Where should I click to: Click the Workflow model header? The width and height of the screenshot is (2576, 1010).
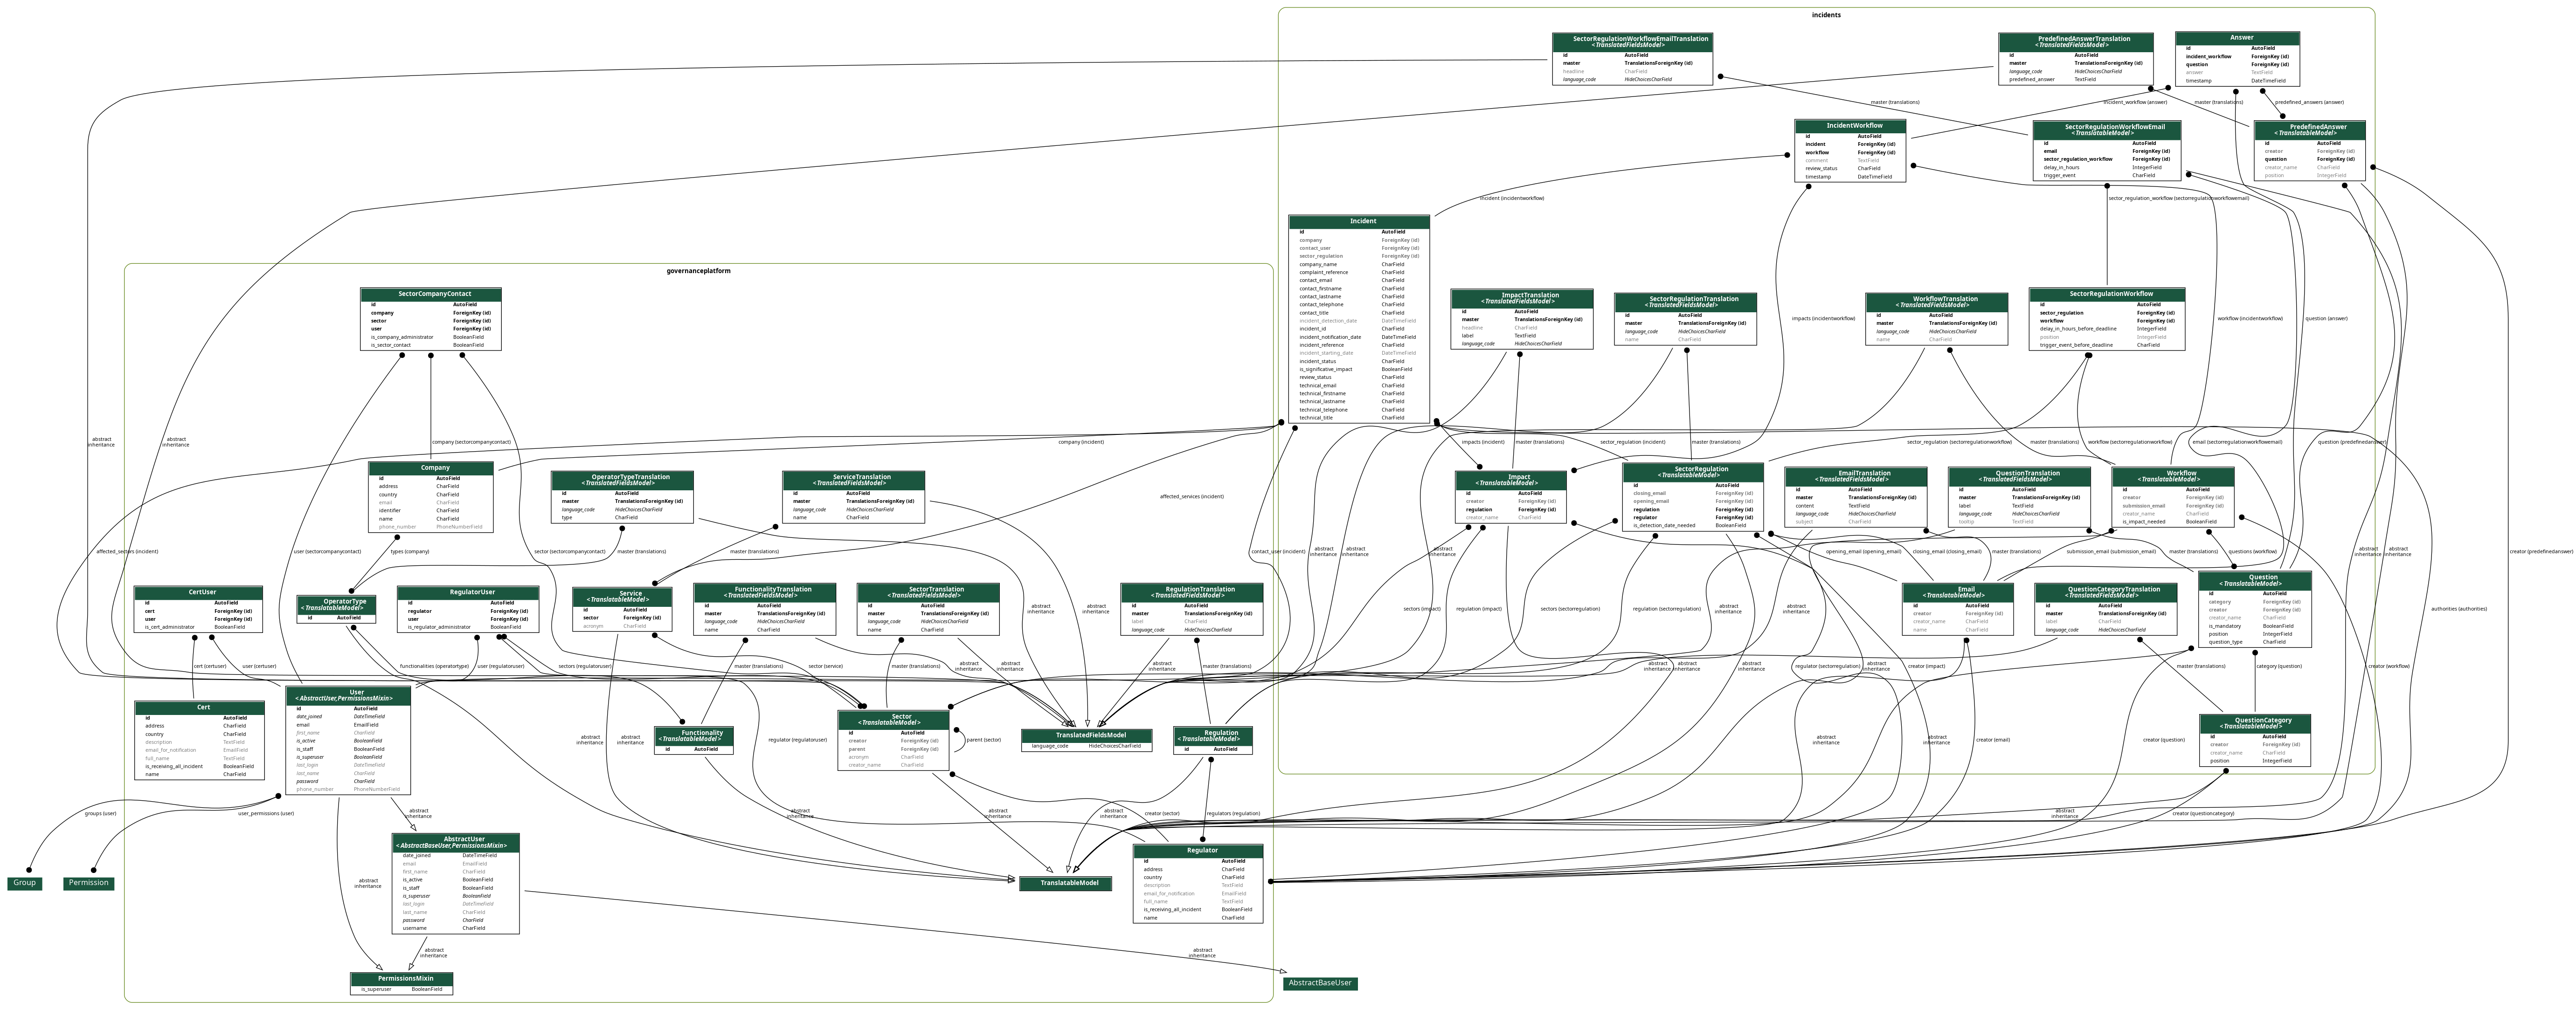[x=2173, y=476]
